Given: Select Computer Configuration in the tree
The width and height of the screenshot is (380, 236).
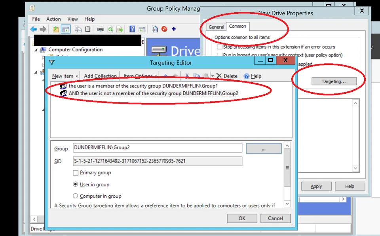Looking at the screenshot, I should coord(75,50).
